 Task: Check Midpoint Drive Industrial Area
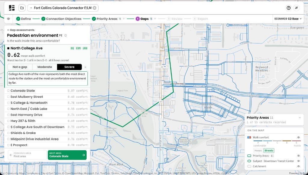(8, 139)
